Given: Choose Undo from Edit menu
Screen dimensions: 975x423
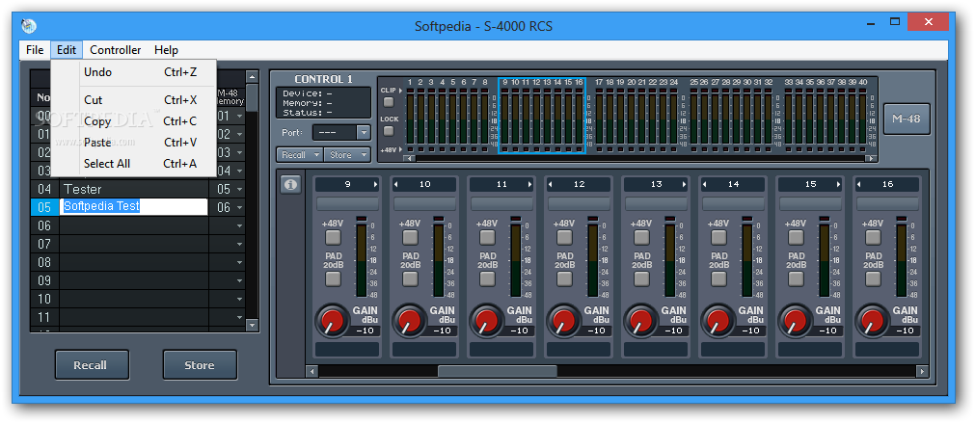Looking at the screenshot, I should (134, 72).
